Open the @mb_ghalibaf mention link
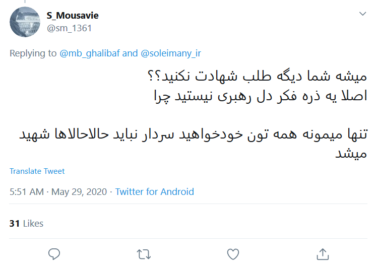Viewport: 377px width, 269px height. 89,53
